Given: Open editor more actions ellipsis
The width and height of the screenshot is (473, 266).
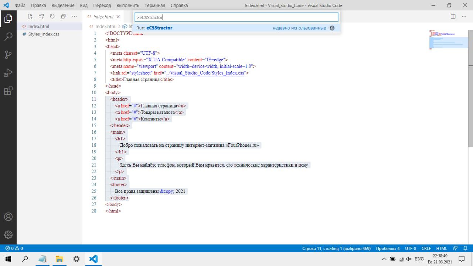Looking at the screenshot, I should point(464,17).
